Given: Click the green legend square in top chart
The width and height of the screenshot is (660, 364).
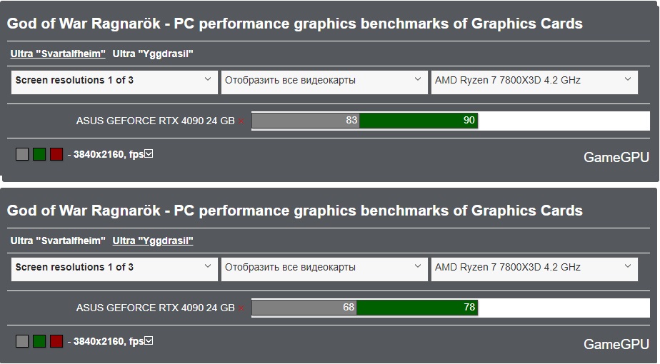Looking at the screenshot, I should click(x=39, y=154).
